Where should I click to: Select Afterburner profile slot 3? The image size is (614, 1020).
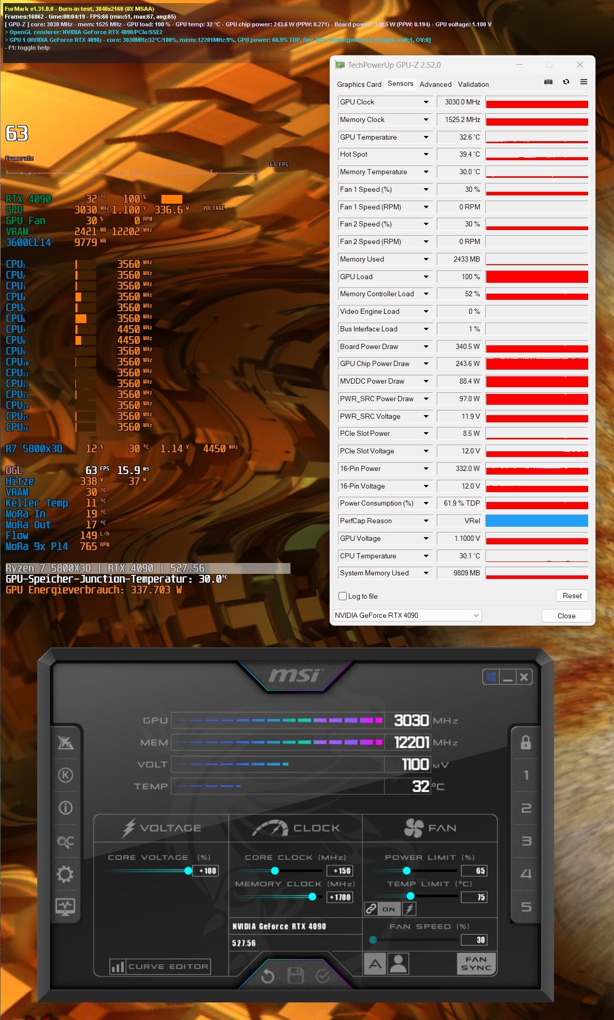pyautogui.click(x=526, y=841)
